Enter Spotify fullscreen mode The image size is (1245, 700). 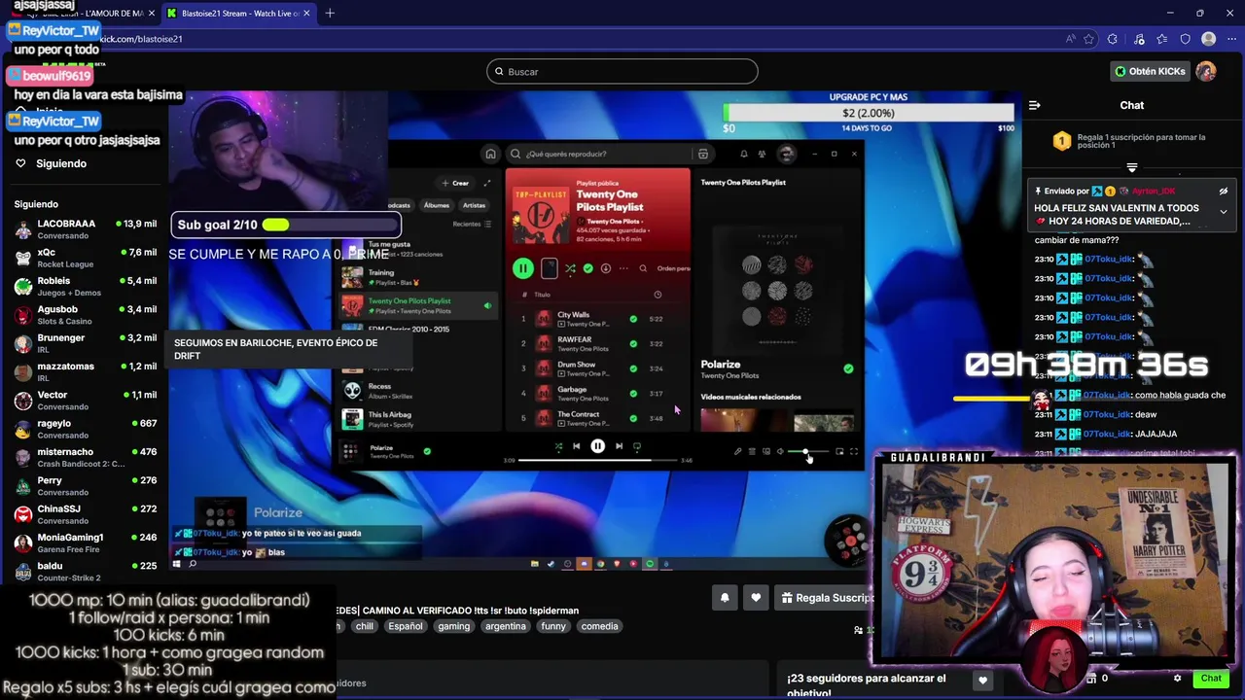click(854, 451)
